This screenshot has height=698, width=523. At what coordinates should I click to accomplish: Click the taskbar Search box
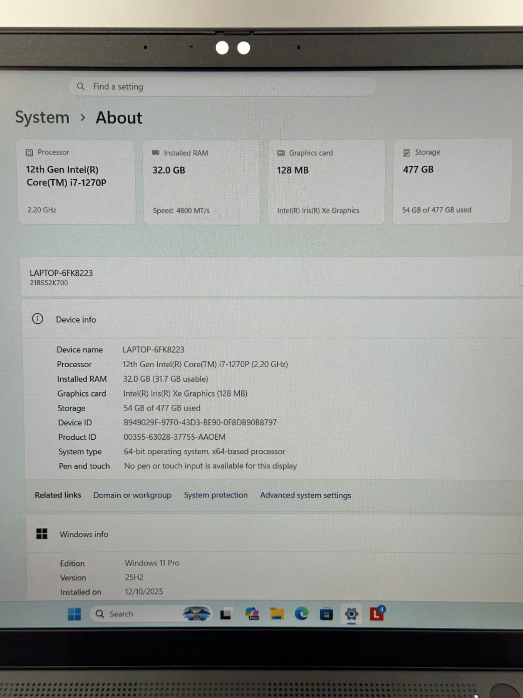(151, 614)
